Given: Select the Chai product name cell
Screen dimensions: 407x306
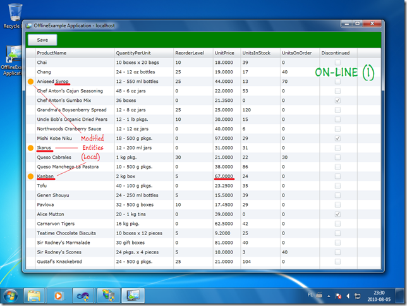Looking at the screenshot, I should [x=75, y=63].
